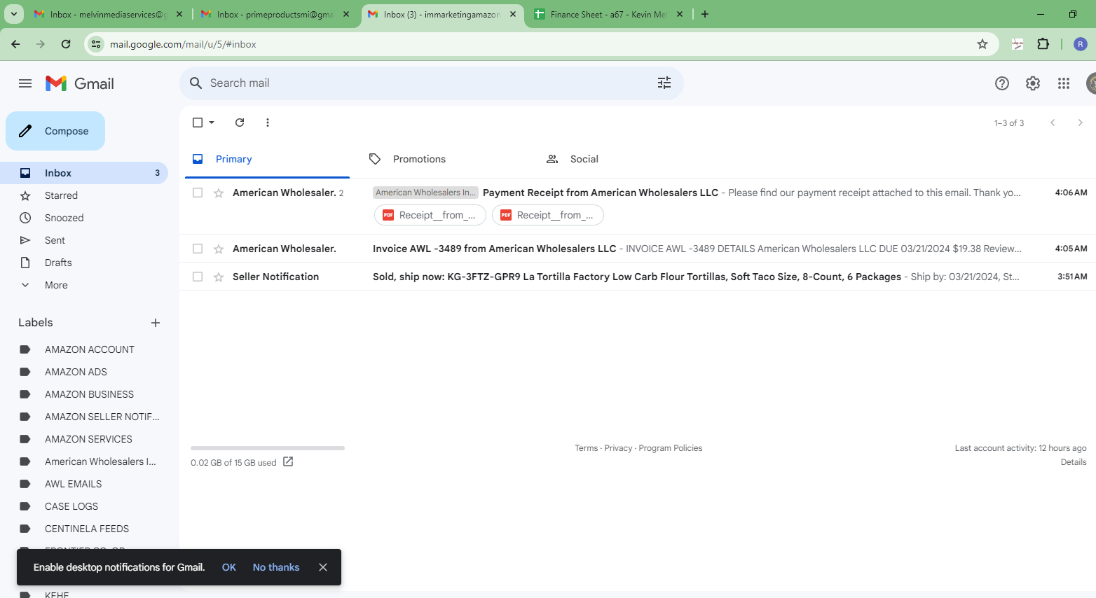Open the CASE LOGS label
This screenshot has height=598, width=1096.
71,506
